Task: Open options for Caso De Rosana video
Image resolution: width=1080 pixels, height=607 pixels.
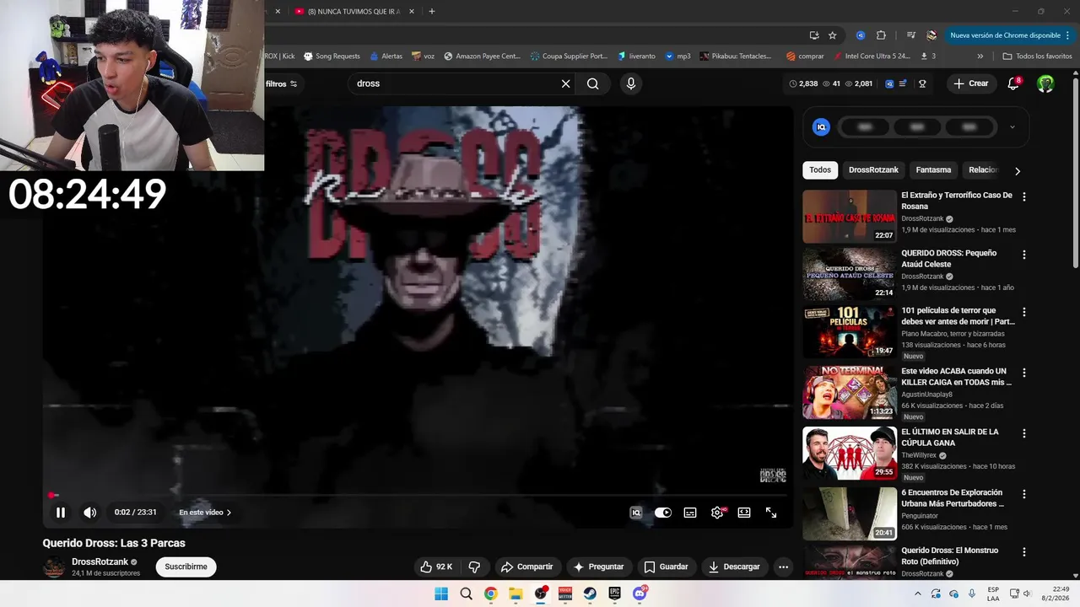Action: coord(1024,196)
